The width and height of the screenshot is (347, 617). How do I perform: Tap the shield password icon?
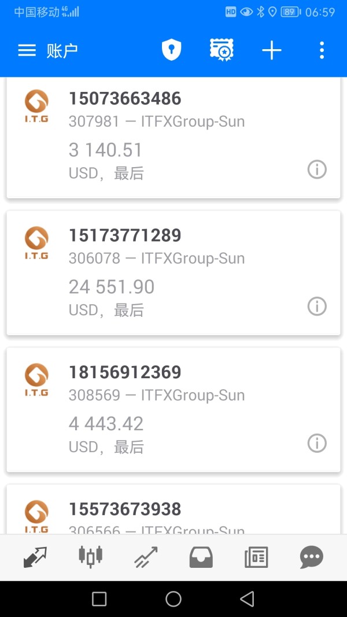[x=171, y=50]
